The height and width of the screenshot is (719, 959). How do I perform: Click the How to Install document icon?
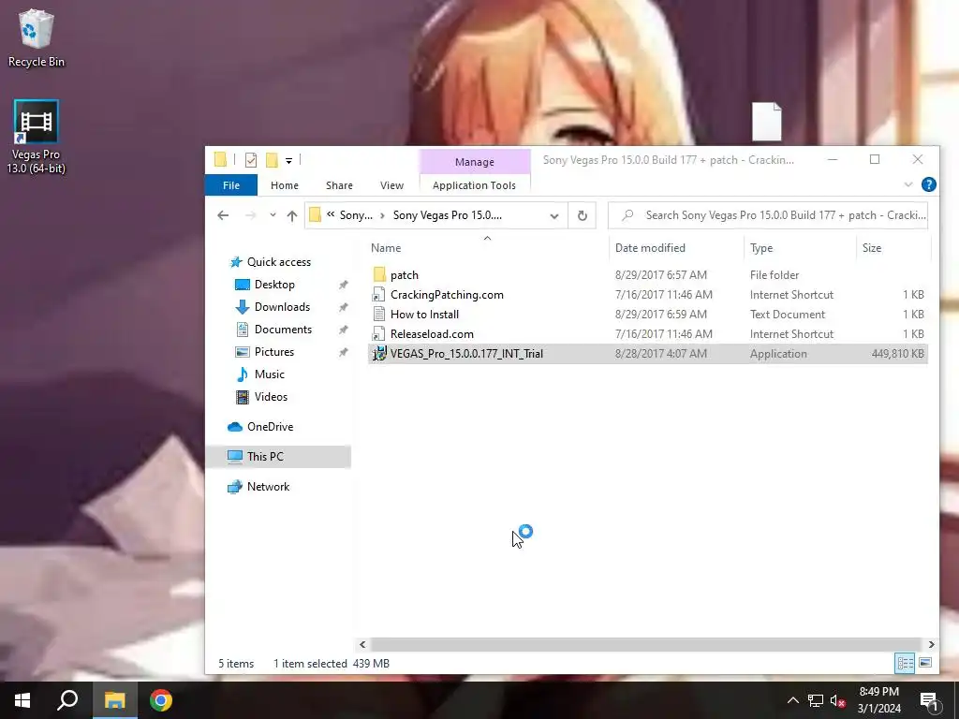tap(379, 315)
